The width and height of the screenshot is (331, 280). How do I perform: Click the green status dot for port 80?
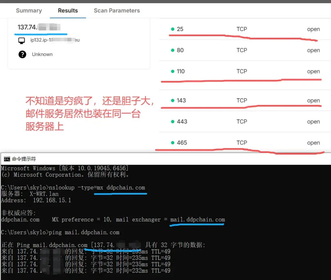tap(173, 50)
